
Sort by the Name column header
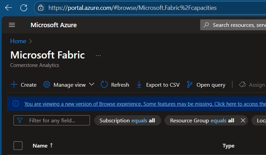pos(40,145)
